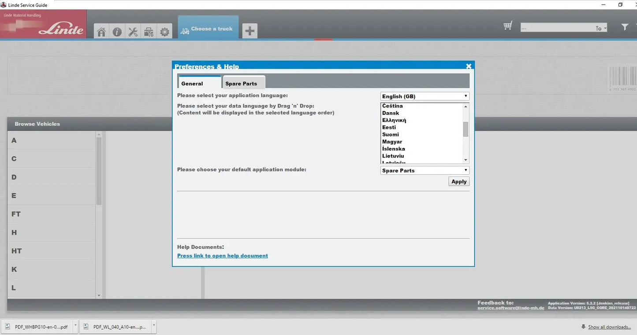
Task: Open the help document link
Action: (x=222, y=256)
